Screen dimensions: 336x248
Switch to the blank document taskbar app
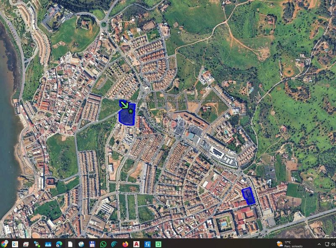(x=70, y=244)
